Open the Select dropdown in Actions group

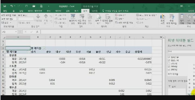[x=123, y=19]
